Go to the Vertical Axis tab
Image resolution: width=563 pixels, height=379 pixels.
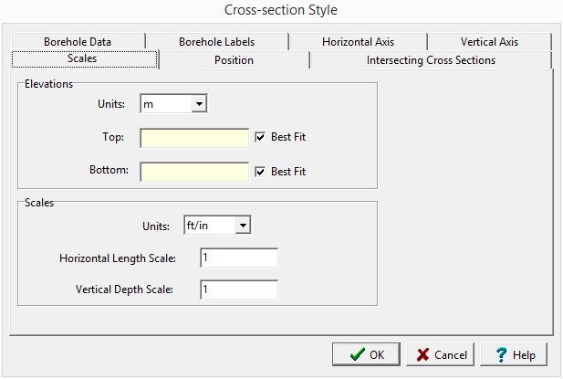pos(489,42)
